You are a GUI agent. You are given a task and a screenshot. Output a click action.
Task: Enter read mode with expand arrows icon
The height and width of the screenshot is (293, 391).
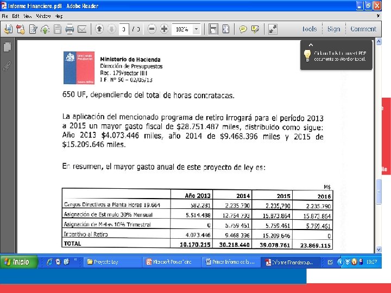pyautogui.click(x=273, y=29)
